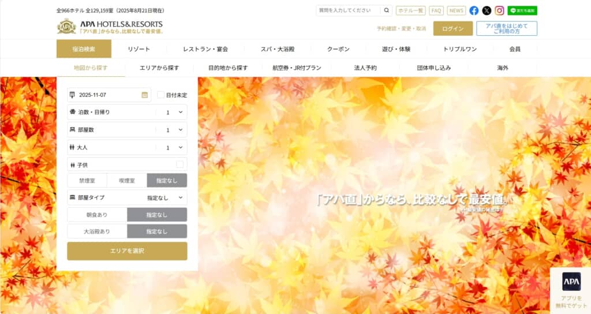The height and width of the screenshot is (314, 591).
Task: Enable the 日付未定 checkbox
Action: coord(161,95)
